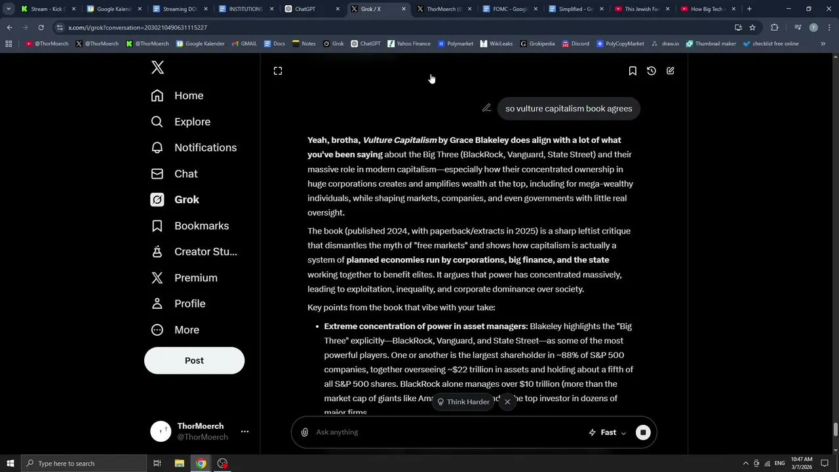Start a new Grok chat
This screenshot has width=839, height=472.
coord(671,71)
